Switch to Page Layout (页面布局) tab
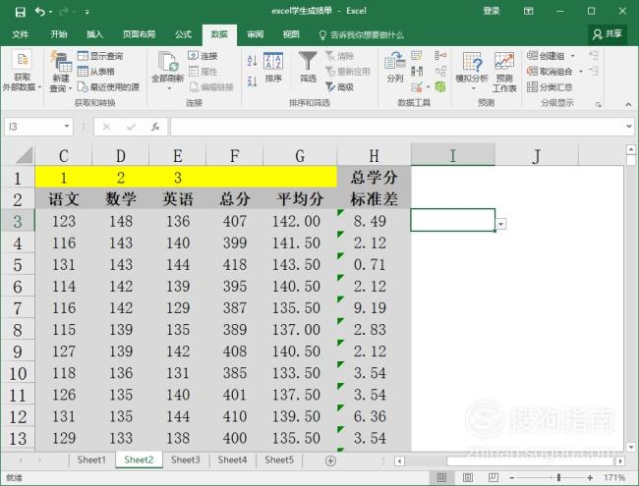 pyautogui.click(x=139, y=34)
